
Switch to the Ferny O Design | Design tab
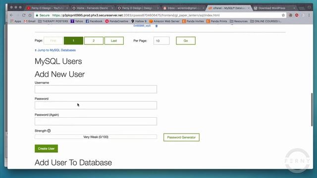[138, 8]
